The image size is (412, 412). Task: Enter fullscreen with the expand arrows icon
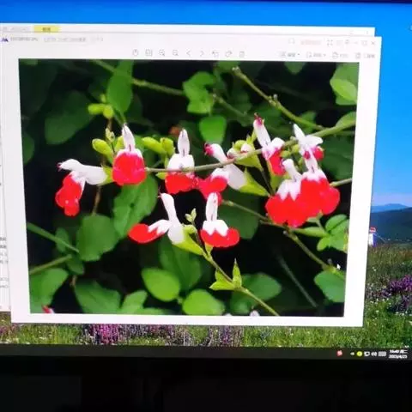330,43
